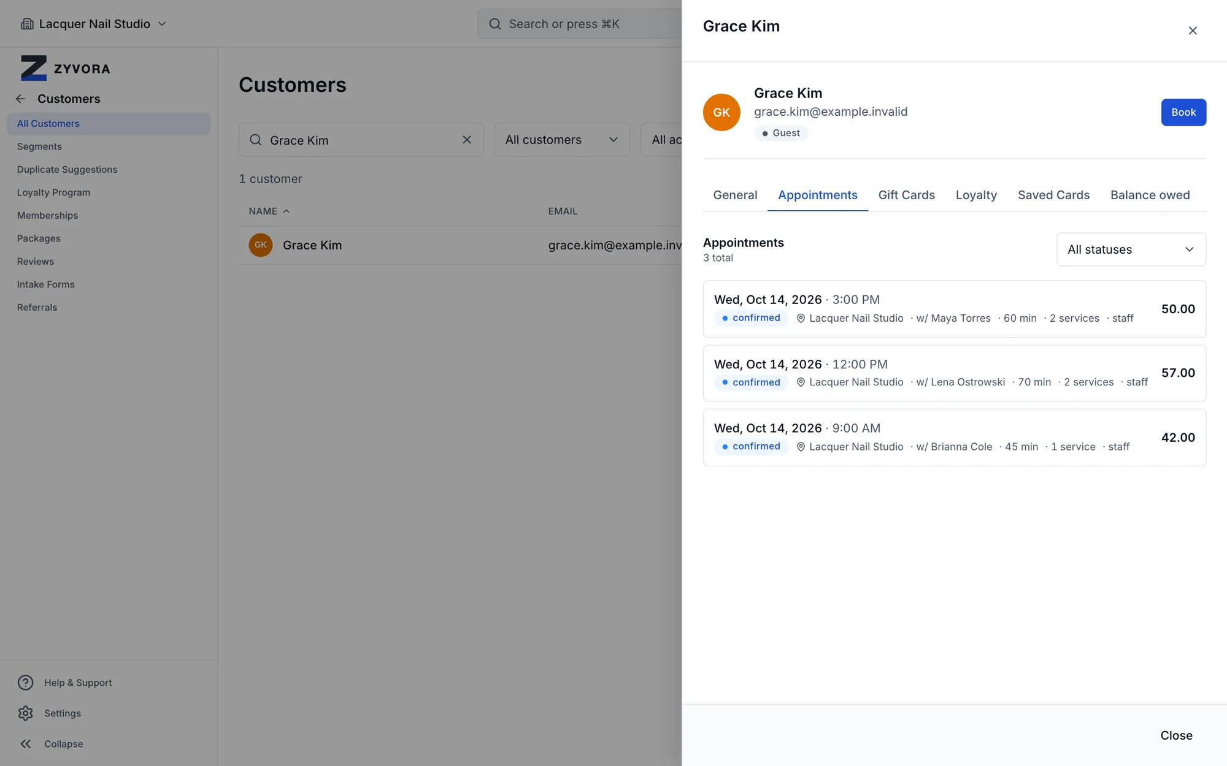This screenshot has width=1227, height=766.
Task: Click 'w/ Lena Ostrowski' staff text
Action: [x=961, y=382]
